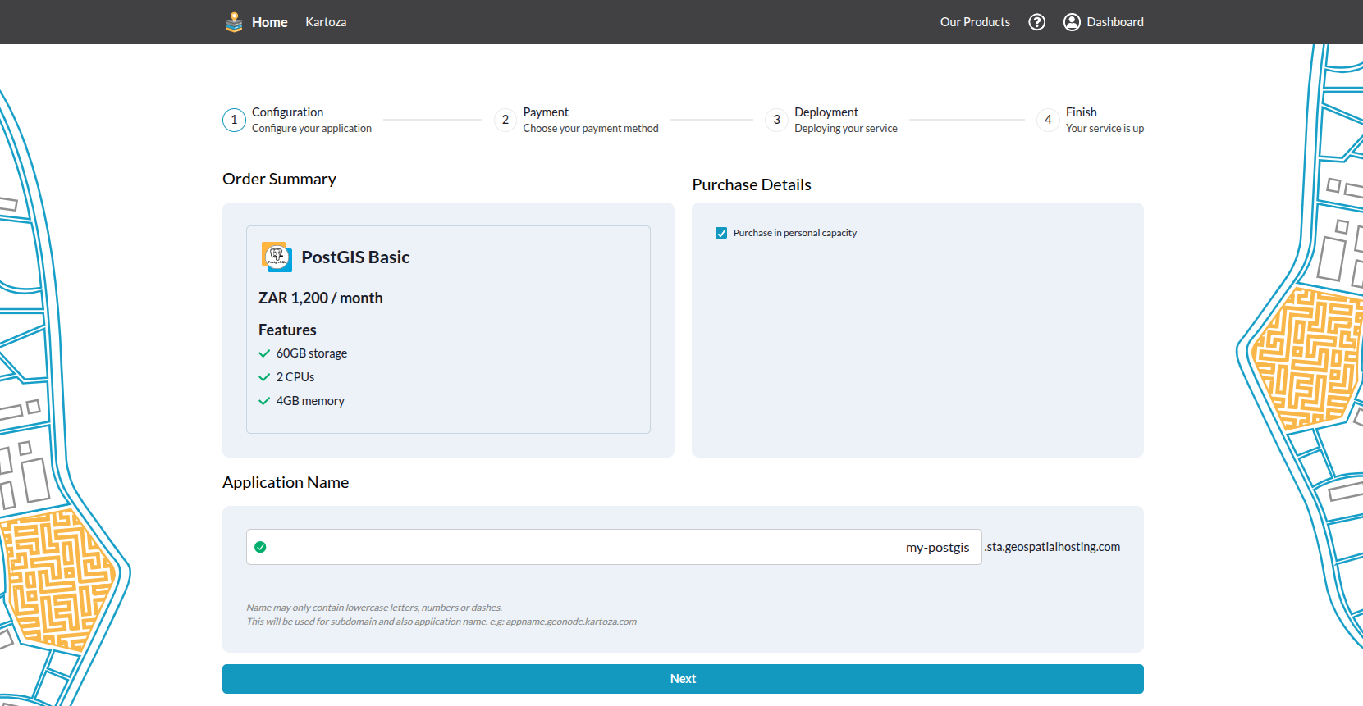Click step 1 Configuration circle
This screenshot has width=1363, height=706.
pyautogui.click(x=234, y=120)
